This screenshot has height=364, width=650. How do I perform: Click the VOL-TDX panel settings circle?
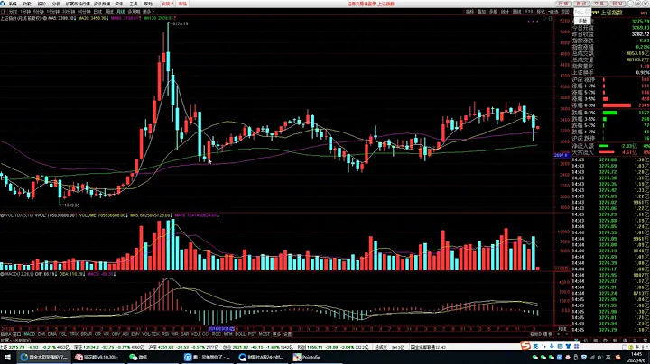pos(2,215)
